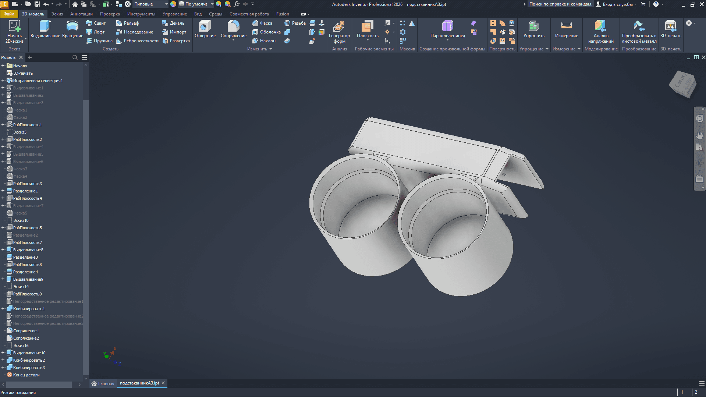This screenshot has height=397, width=706.
Task: Expand the Выдавливание8 tree node
Action: coord(3,250)
